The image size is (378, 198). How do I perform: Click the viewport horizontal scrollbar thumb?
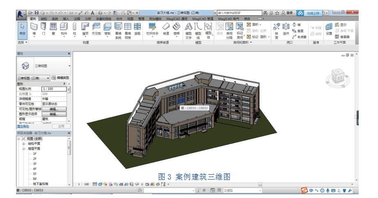[x=260, y=184]
